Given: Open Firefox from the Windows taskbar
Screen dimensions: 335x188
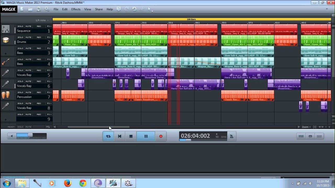Looking at the screenshot, I should (x=68, y=183).
